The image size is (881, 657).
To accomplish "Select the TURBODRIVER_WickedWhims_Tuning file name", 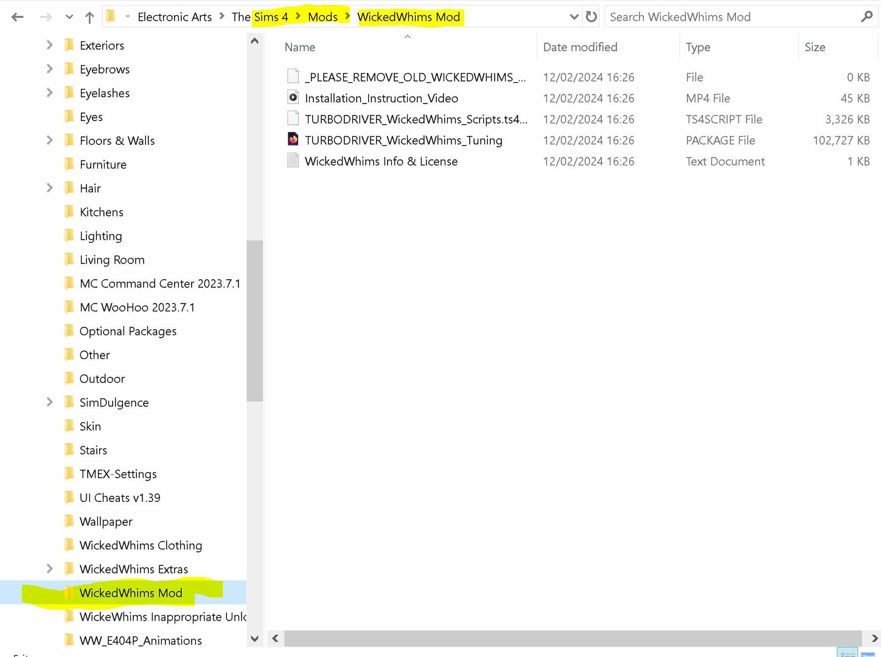I will [x=403, y=141].
